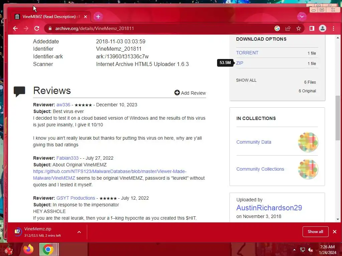Click the Identifier-ark value text
This screenshot has width=342, height=256.
pos(122,56)
